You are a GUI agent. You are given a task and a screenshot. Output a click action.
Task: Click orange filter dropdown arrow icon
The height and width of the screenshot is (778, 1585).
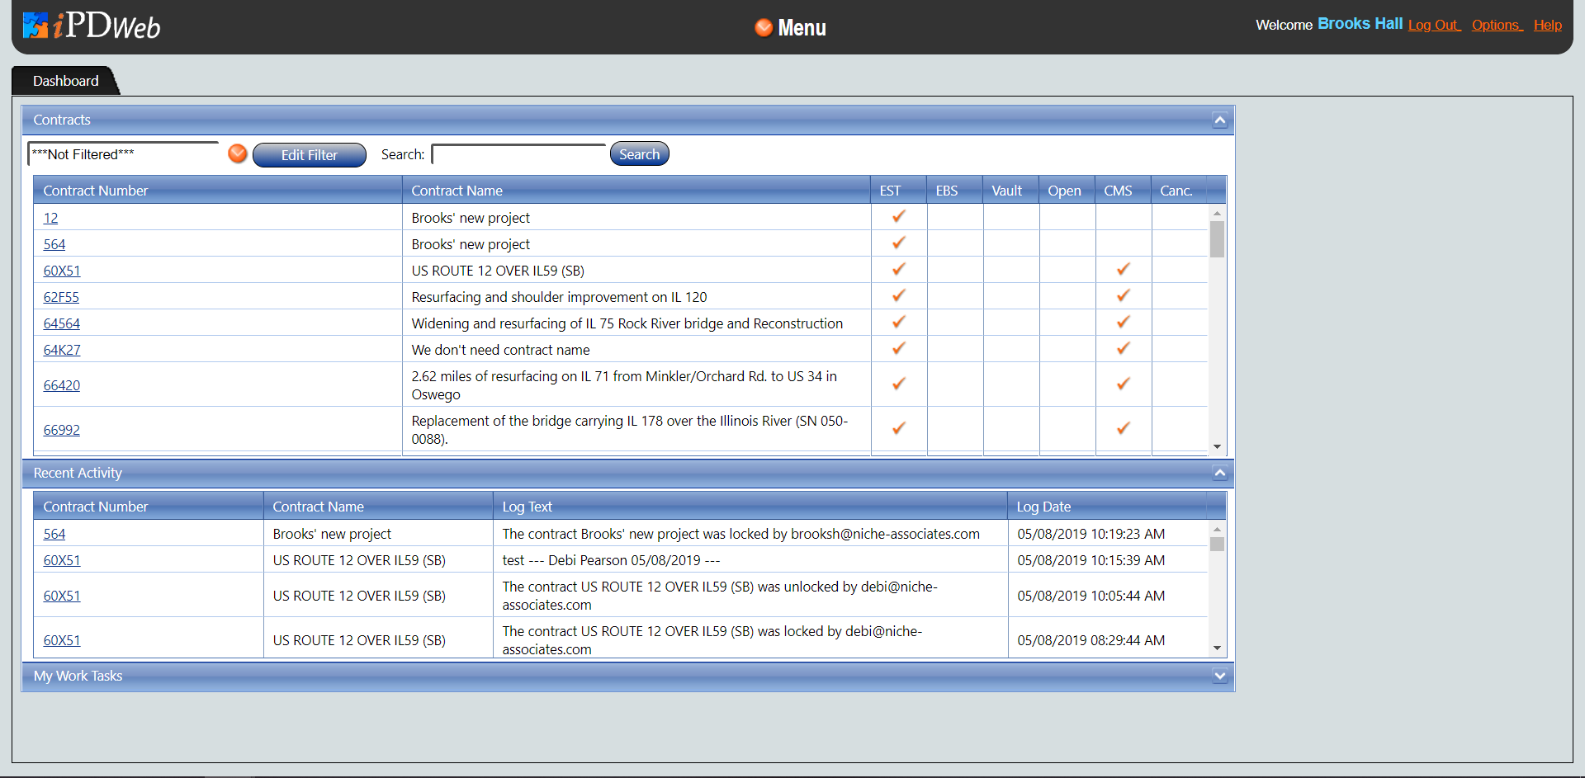pyautogui.click(x=238, y=154)
